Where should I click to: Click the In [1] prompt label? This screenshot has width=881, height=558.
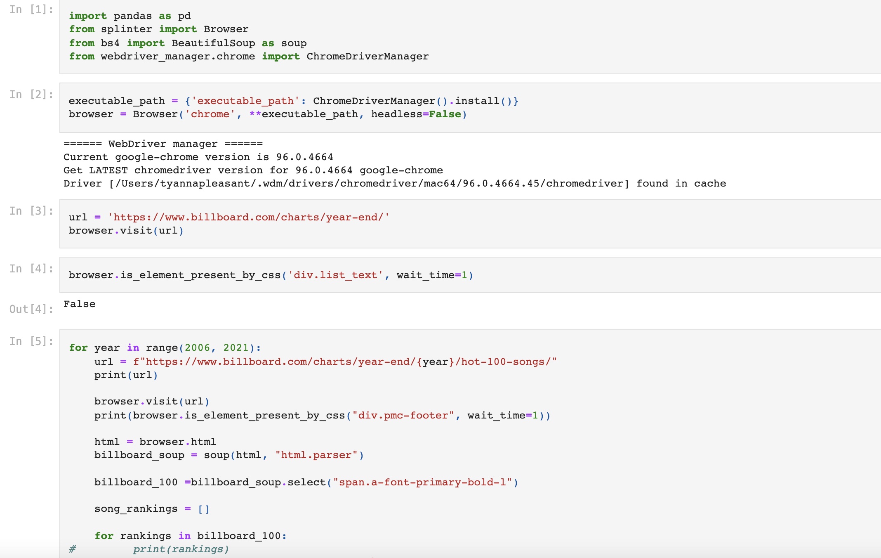point(31,9)
